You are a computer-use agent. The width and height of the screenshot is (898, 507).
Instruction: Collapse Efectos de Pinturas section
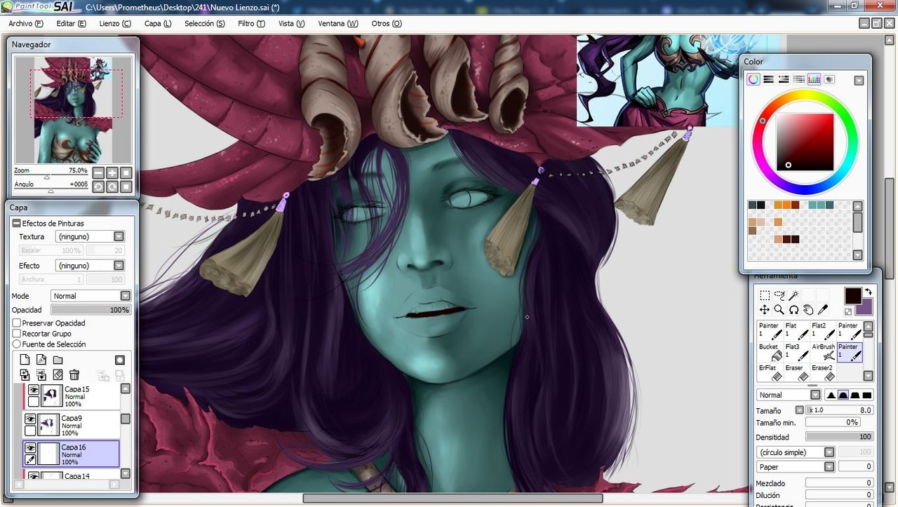(17, 223)
